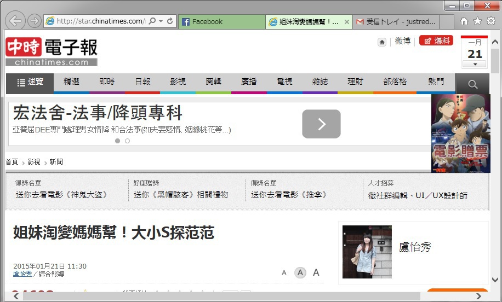Image resolution: width=502 pixels, height=302 pixels.
Task: Expand the 速覽 navigation menu
Action: [30, 82]
